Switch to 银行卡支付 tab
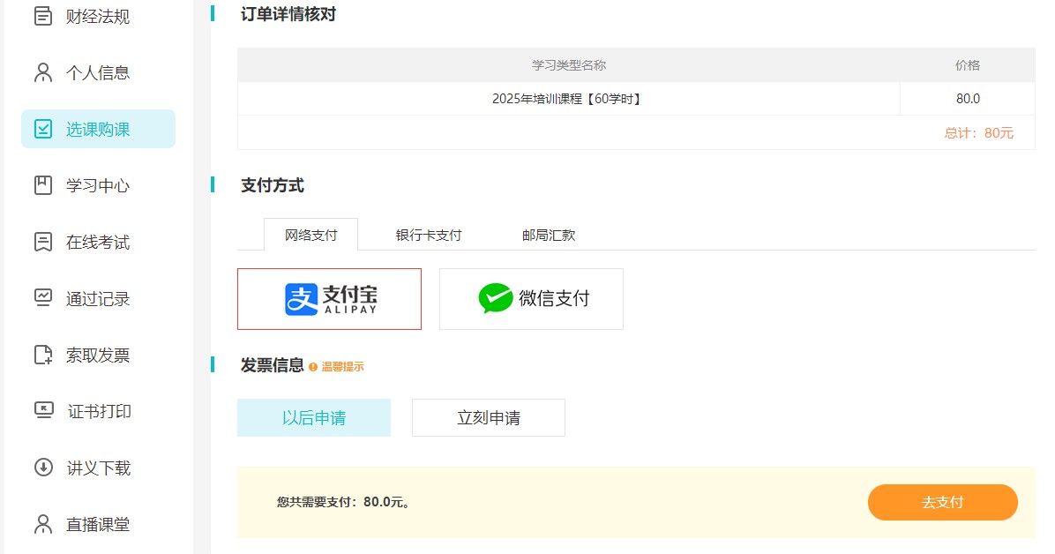 (429, 235)
